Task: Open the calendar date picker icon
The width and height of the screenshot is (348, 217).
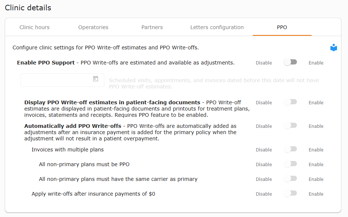Action: point(96,78)
